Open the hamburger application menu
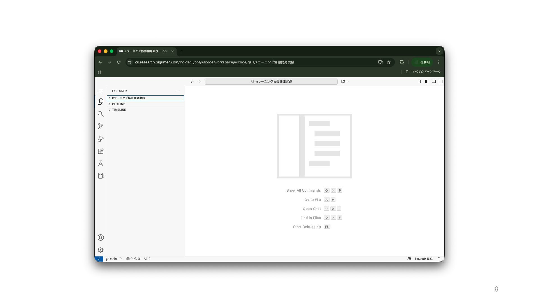 [x=101, y=91]
